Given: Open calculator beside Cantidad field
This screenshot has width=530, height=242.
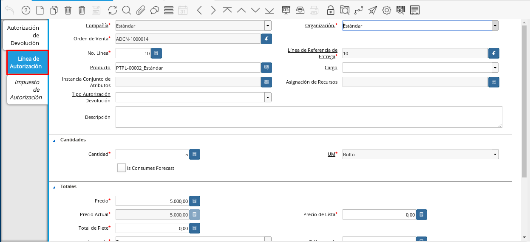Looking at the screenshot, I should [x=195, y=155].
